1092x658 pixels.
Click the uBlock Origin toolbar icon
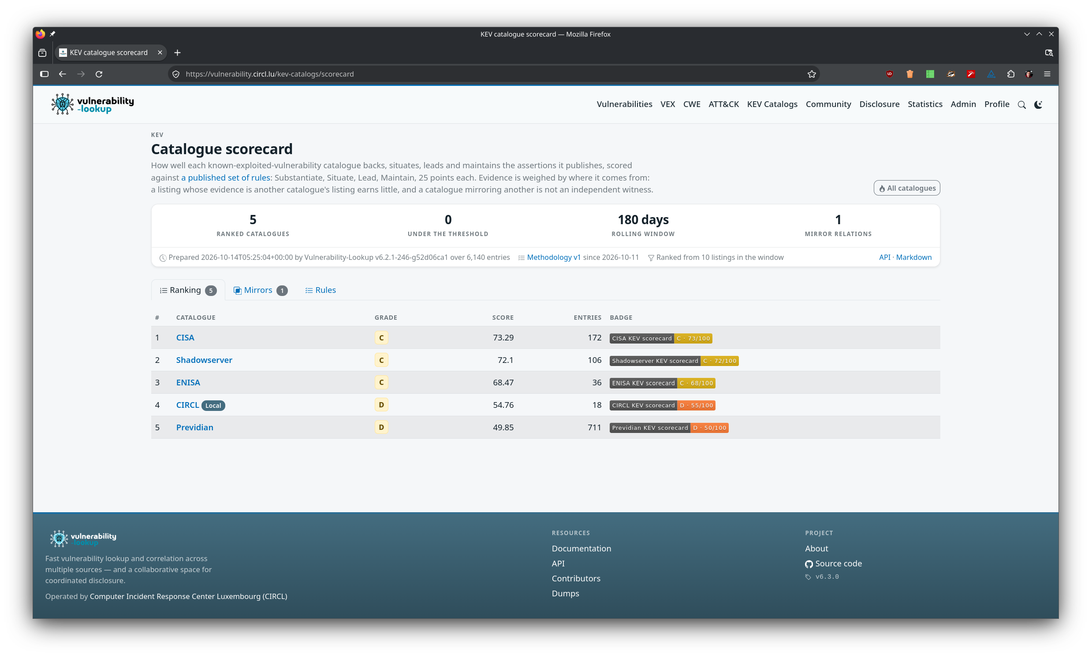(890, 74)
